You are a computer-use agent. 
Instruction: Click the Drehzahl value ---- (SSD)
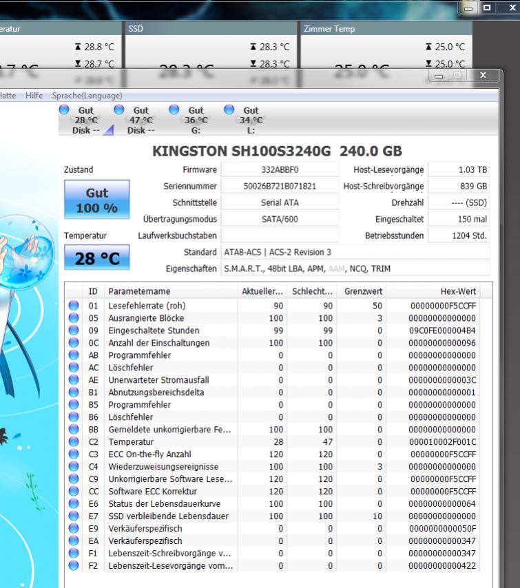click(x=459, y=202)
